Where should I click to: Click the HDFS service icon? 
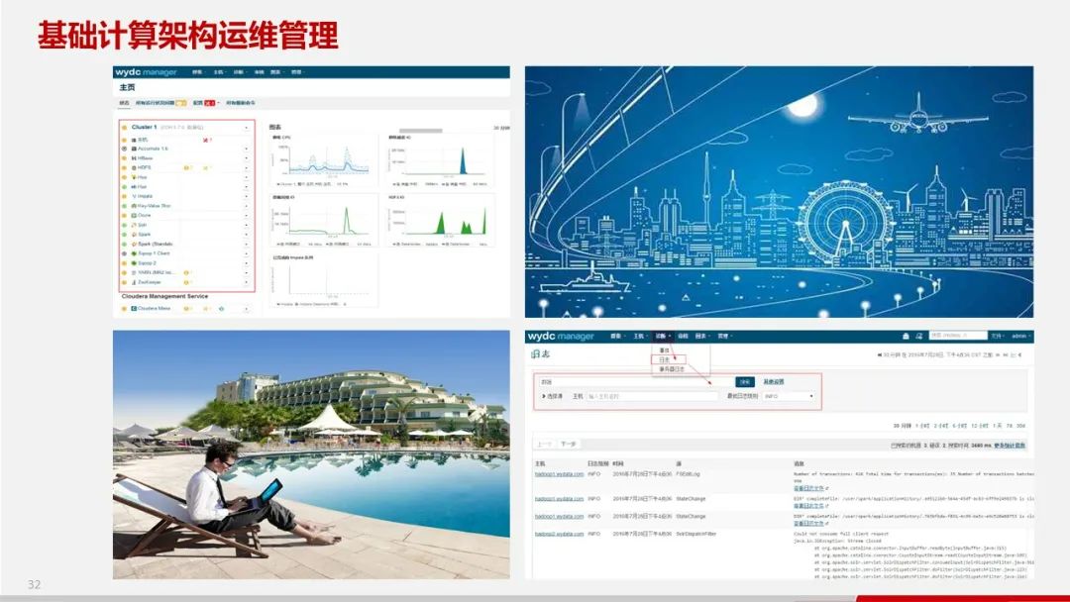(134, 167)
